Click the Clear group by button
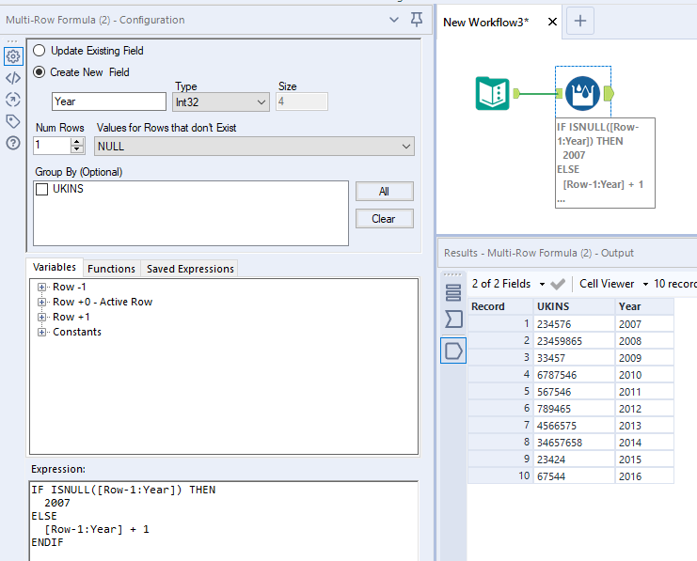This screenshot has width=697, height=561. click(384, 219)
